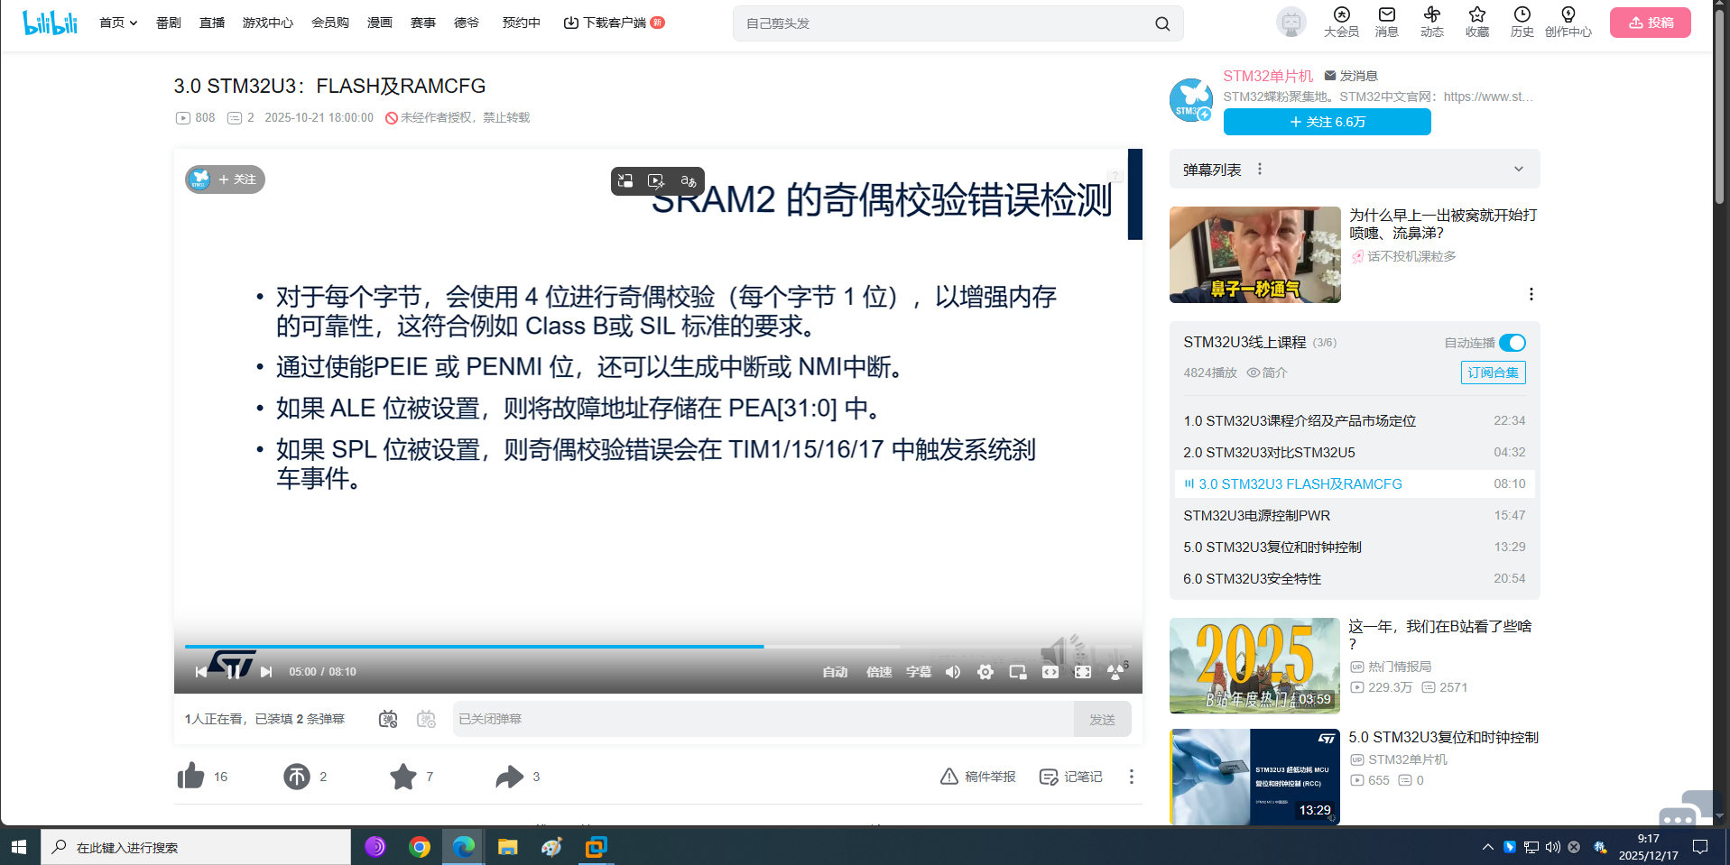Screen dimensions: 1730x865
Task: Open more options on ad video card
Action: coord(1531,294)
